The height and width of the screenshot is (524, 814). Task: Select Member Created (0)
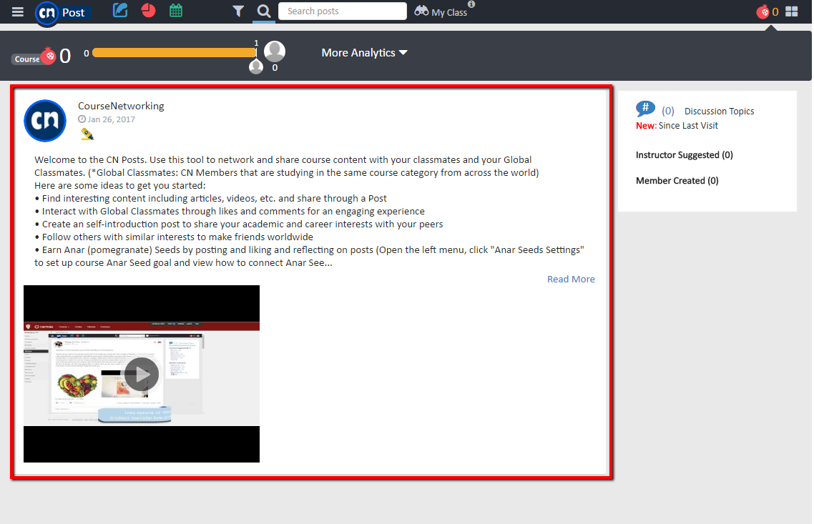(677, 181)
